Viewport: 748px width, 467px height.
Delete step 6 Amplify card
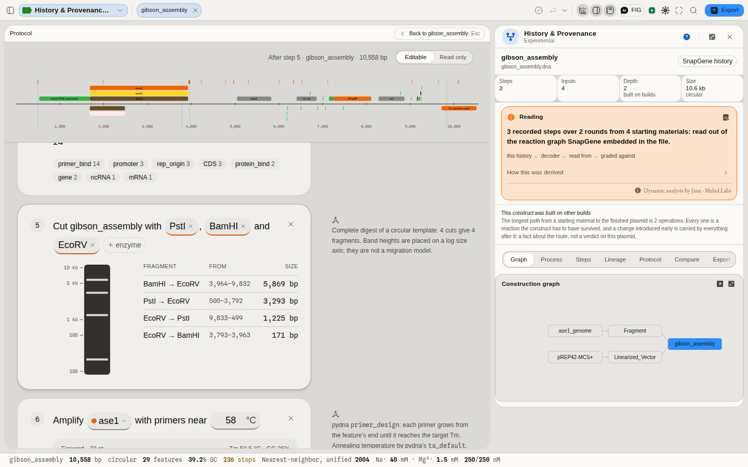click(291, 418)
